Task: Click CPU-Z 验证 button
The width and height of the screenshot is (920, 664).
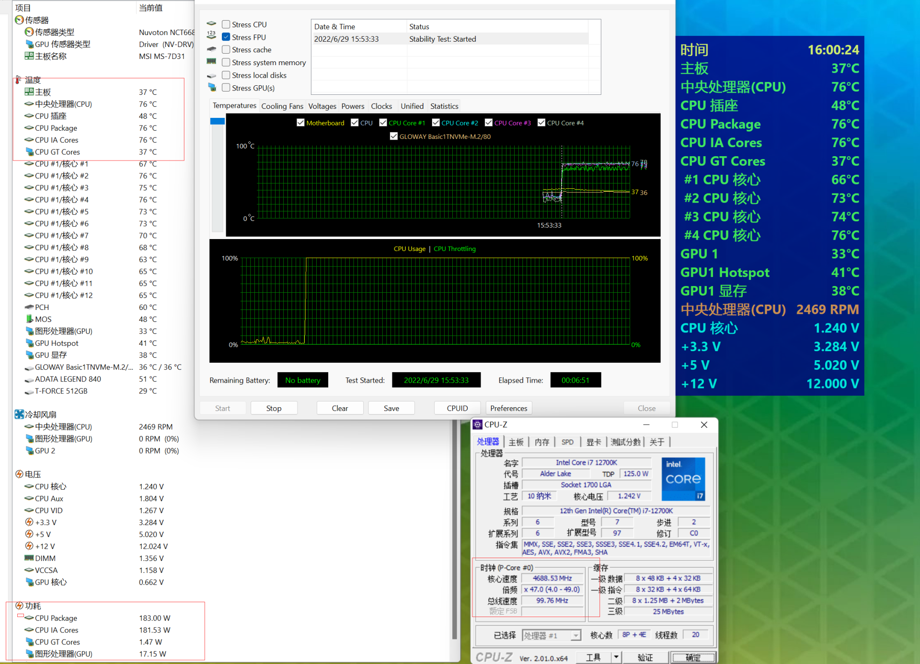Action: [x=645, y=657]
